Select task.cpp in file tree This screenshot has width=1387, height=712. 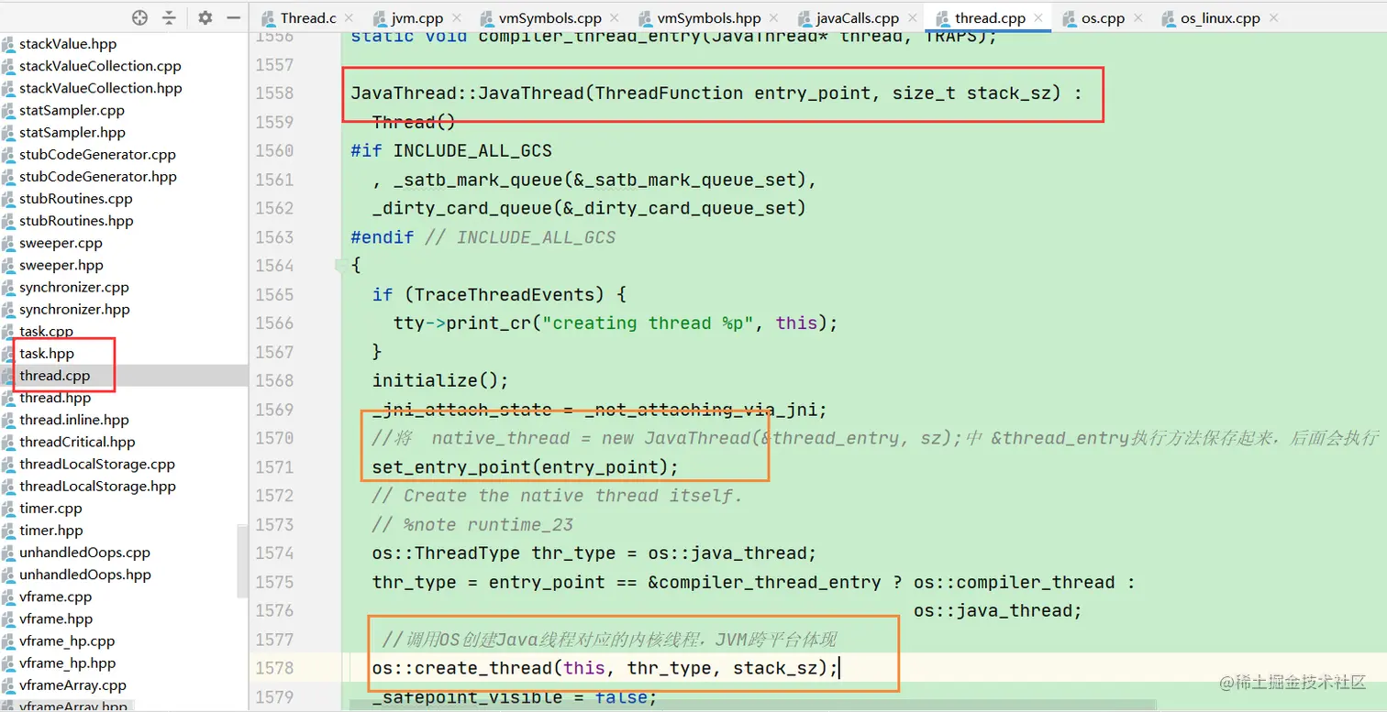46,332
